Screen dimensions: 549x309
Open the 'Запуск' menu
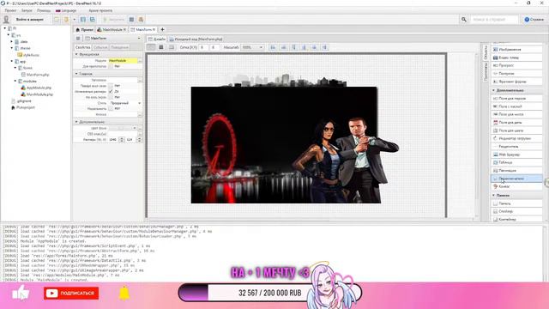pyautogui.click(x=27, y=10)
